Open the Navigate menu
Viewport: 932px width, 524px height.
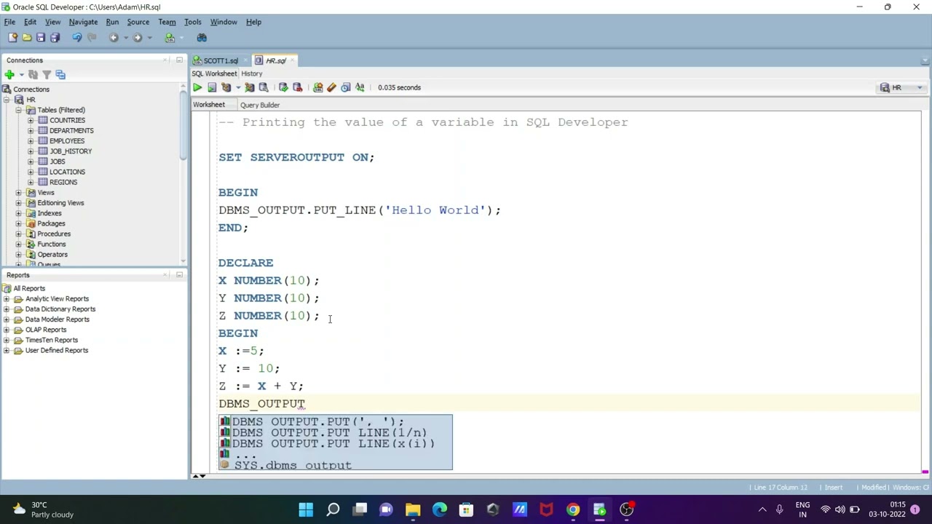(x=83, y=22)
